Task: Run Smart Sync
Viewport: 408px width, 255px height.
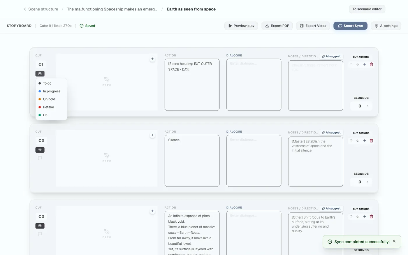Action: pyautogui.click(x=350, y=26)
